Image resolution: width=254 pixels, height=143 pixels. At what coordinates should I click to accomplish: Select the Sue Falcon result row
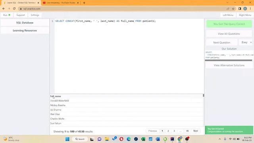pyautogui.click(x=126, y=123)
